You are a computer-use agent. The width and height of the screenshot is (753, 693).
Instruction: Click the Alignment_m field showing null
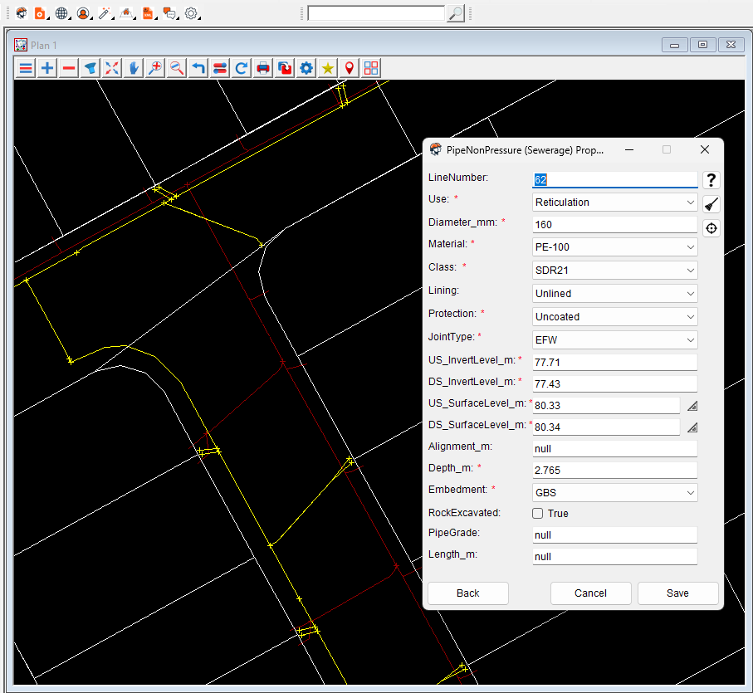(614, 449)
